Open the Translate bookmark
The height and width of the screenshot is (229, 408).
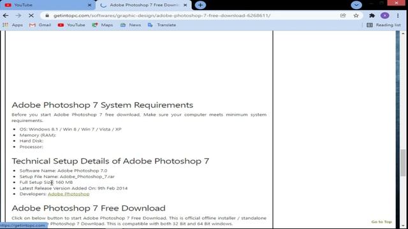(x=162, y=25)
